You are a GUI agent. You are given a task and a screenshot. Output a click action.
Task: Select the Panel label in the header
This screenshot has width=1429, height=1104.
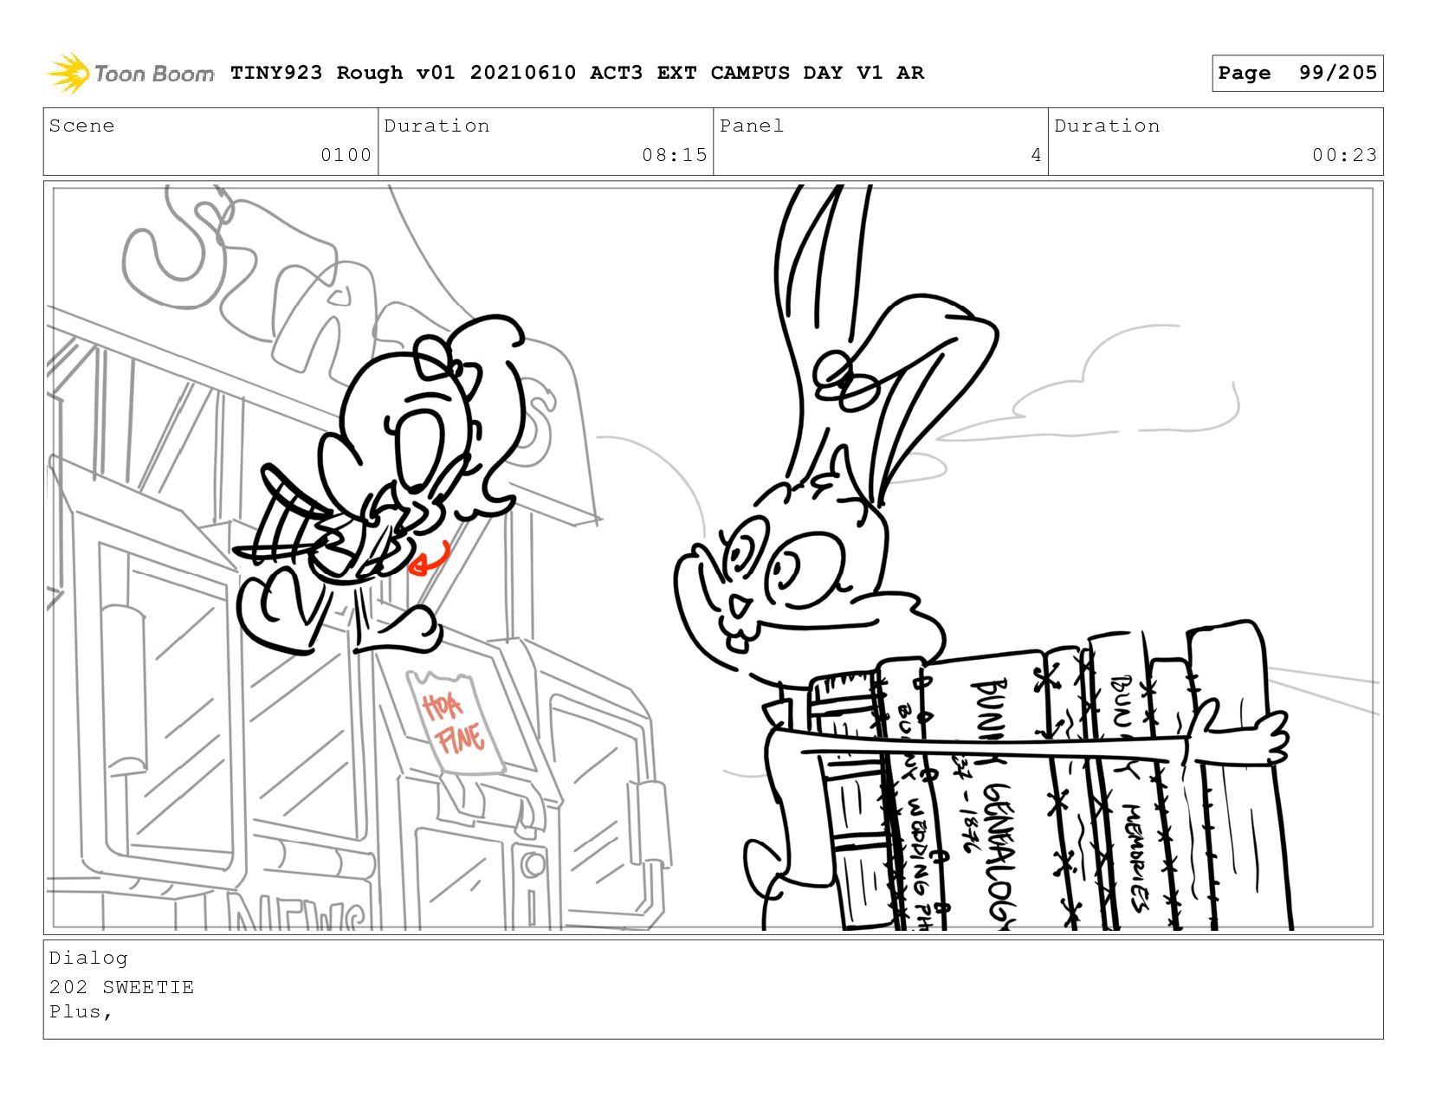pyautogui.click(x=752, y=126)
